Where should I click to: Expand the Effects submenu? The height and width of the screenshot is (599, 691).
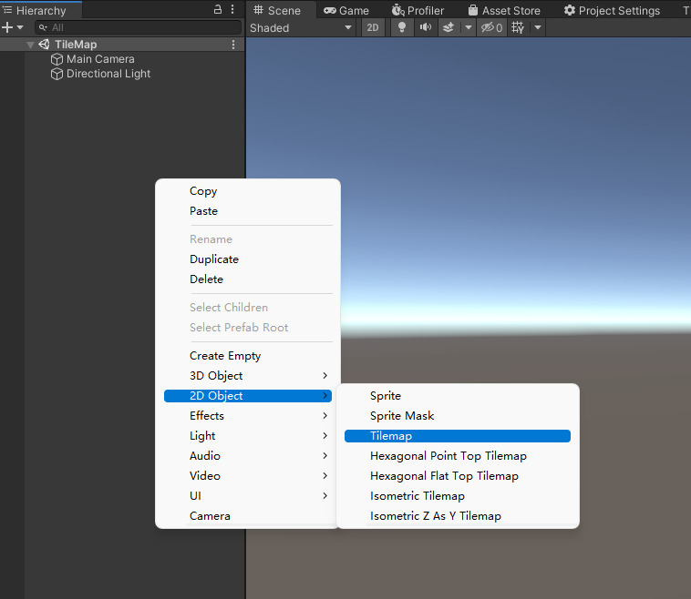coord(248,416)
